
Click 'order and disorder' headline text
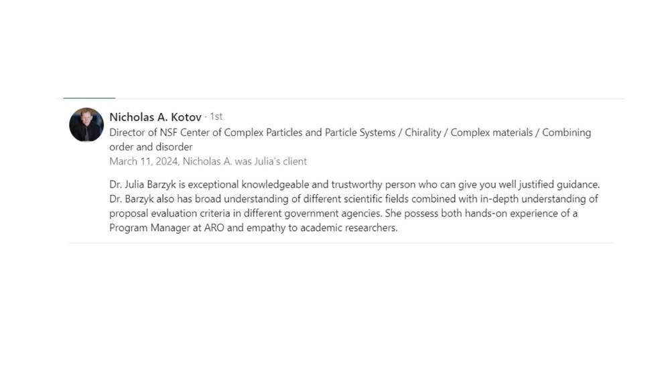pos(151,147)
